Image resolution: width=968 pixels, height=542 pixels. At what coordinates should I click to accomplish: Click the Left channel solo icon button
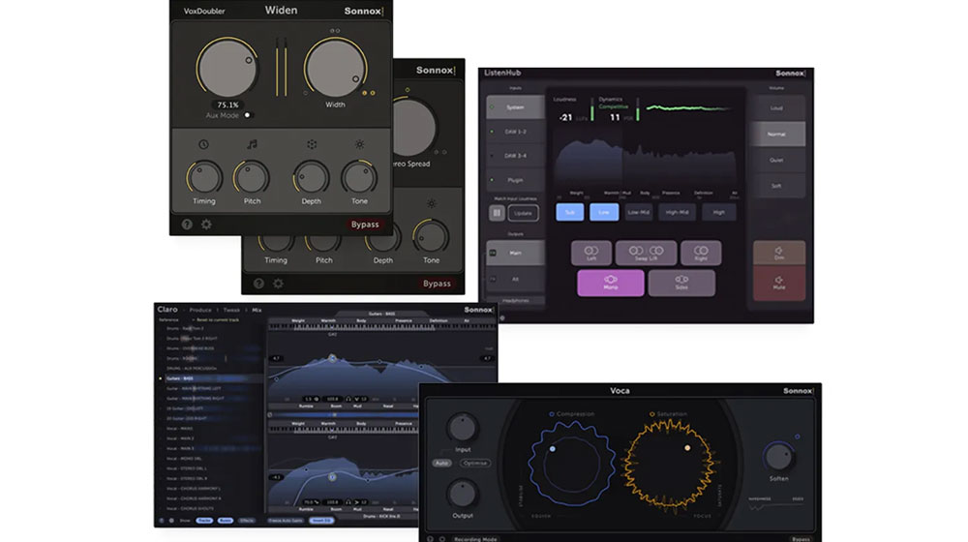591,254
